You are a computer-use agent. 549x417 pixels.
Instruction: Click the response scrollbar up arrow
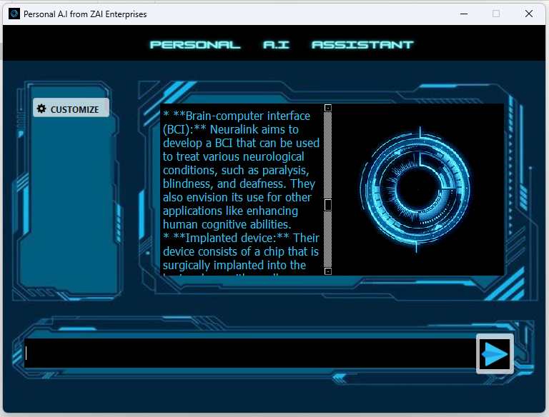(x=327, y=108)
